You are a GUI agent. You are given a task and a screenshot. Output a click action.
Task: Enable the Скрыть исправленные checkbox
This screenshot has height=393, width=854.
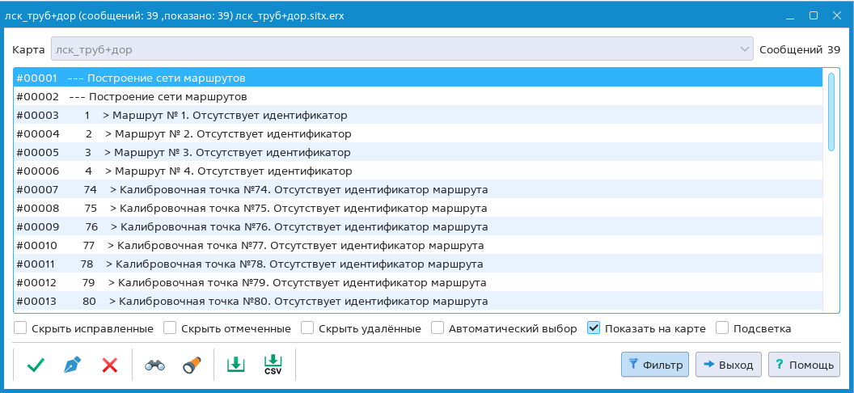pyautogui.click(x=20, y=328)
